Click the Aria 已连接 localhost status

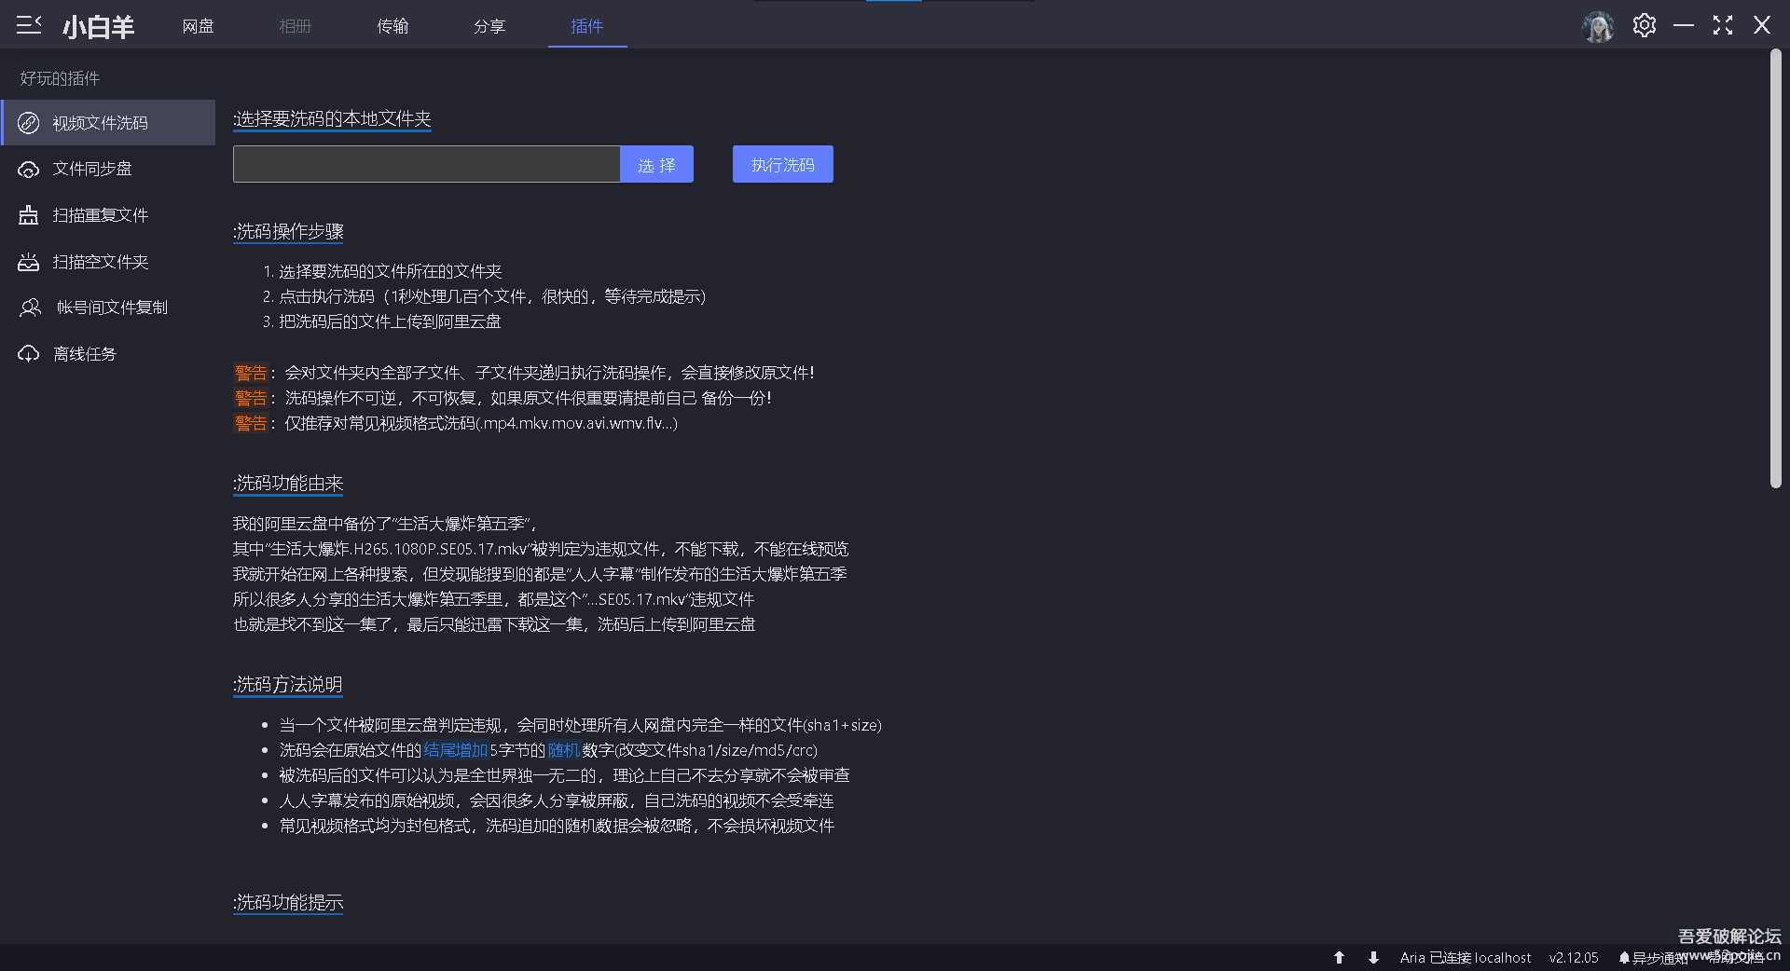pyautogui.click(x=1465, y=957)
